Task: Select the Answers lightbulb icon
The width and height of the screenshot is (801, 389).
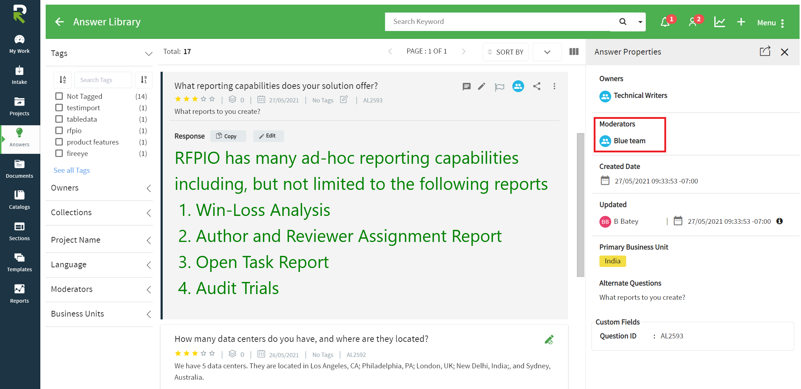Action: coord(20,133)
